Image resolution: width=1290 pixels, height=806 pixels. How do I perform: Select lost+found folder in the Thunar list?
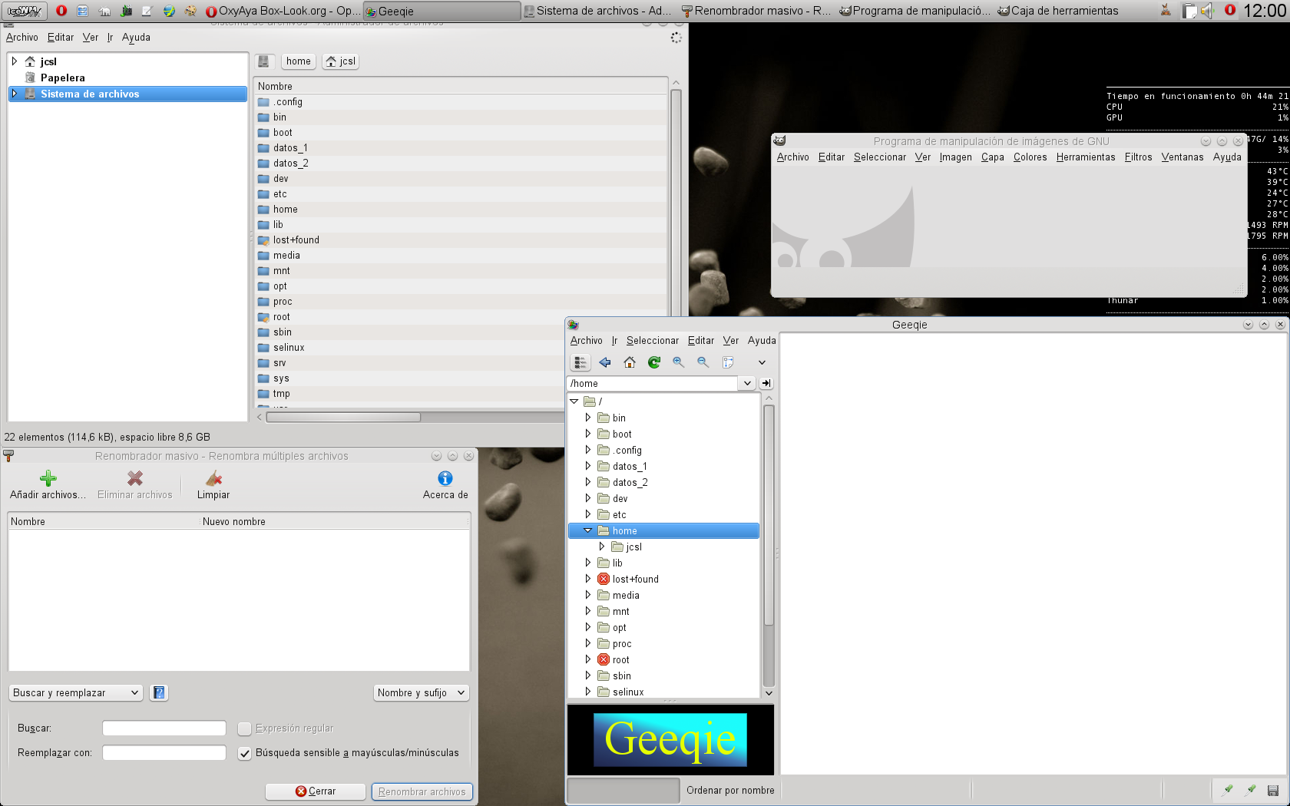(296, 239)
